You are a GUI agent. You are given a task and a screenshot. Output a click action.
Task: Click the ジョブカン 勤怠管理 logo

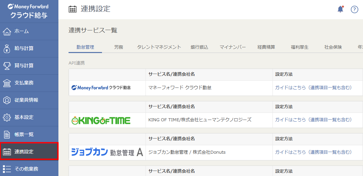pyautogui.click(x=107, y=152)
